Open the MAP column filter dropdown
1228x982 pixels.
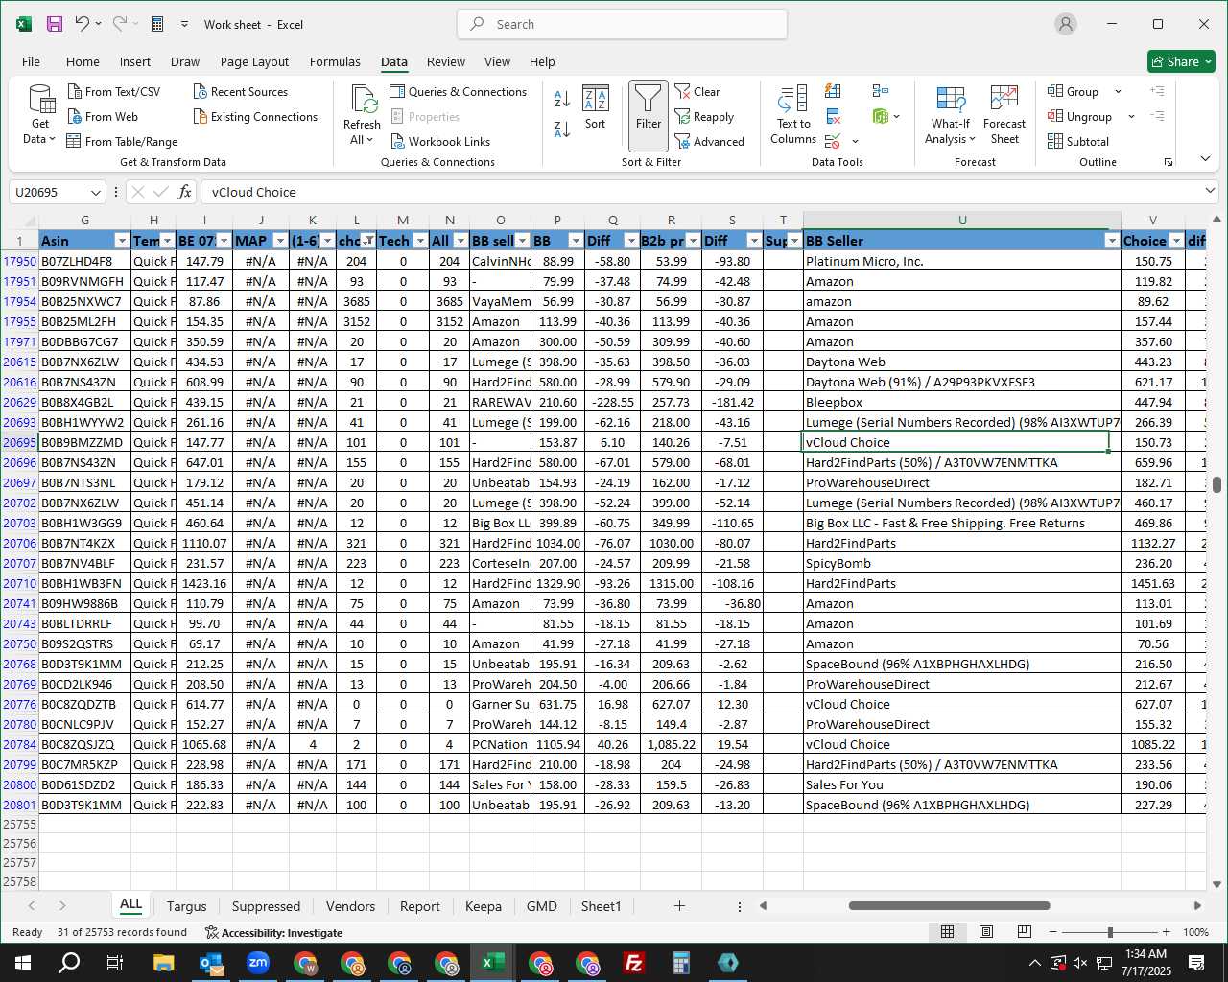coord(280,241)
